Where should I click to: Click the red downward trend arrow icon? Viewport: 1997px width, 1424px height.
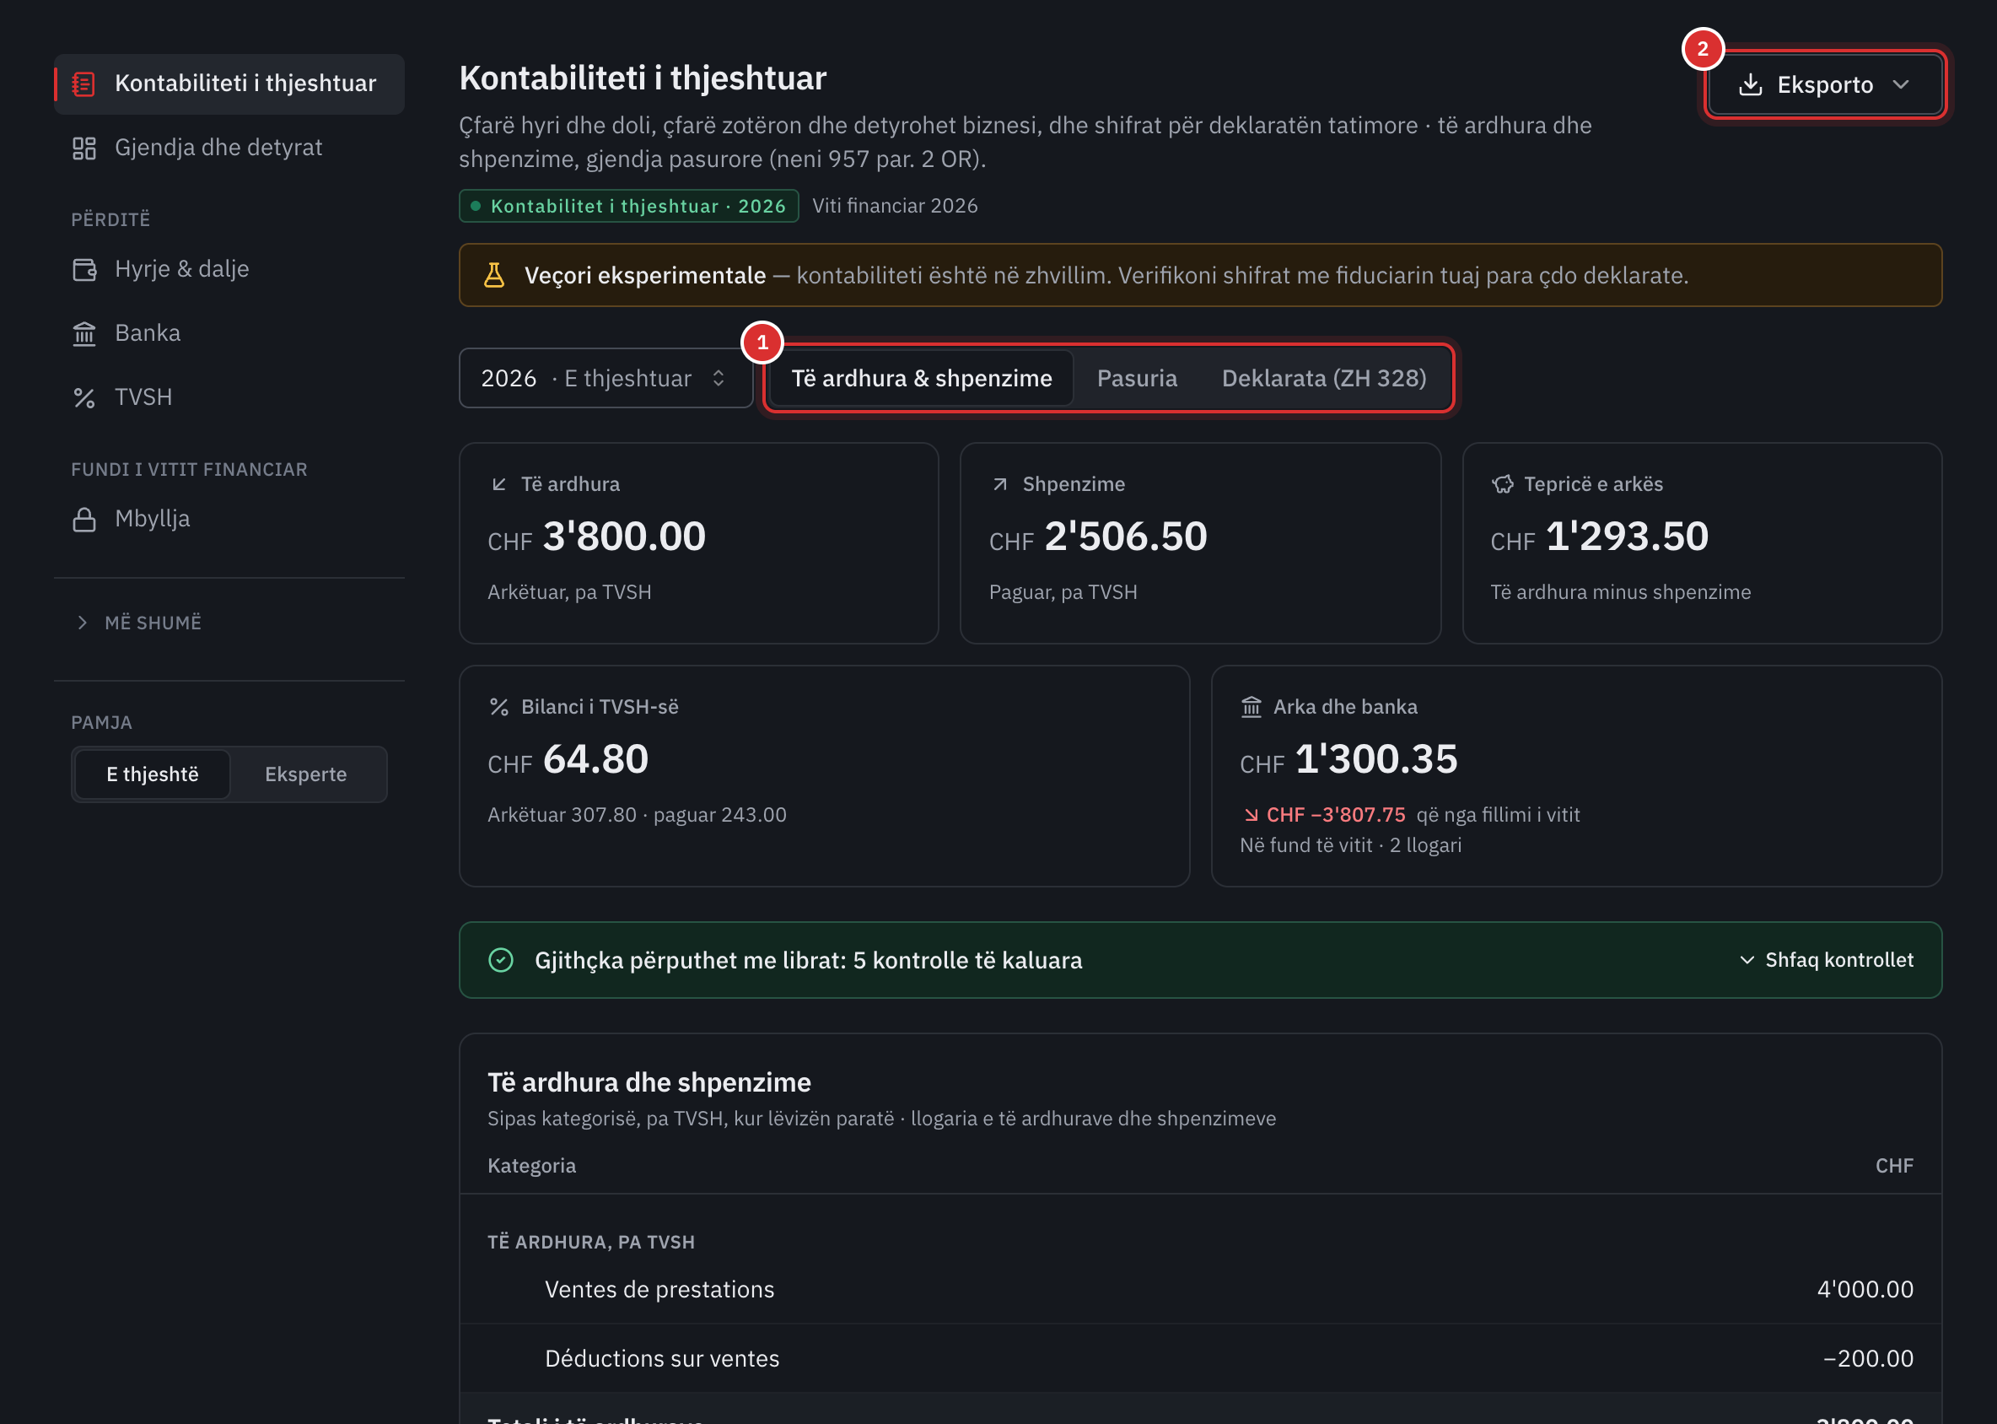(1251, 815)
